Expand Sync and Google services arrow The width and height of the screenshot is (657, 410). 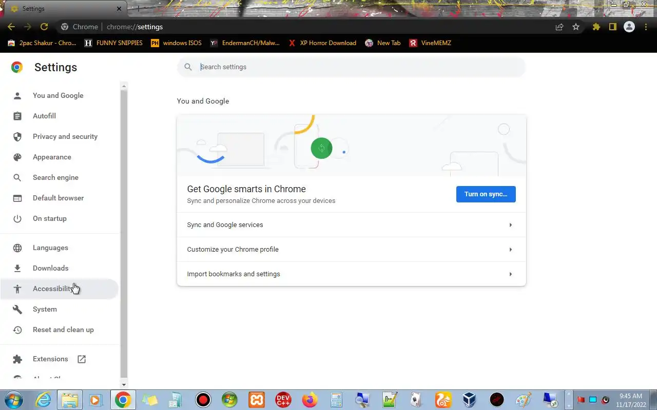510,224
